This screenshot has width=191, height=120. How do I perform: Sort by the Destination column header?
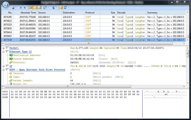pyautogui.click(x=73, y=12)
